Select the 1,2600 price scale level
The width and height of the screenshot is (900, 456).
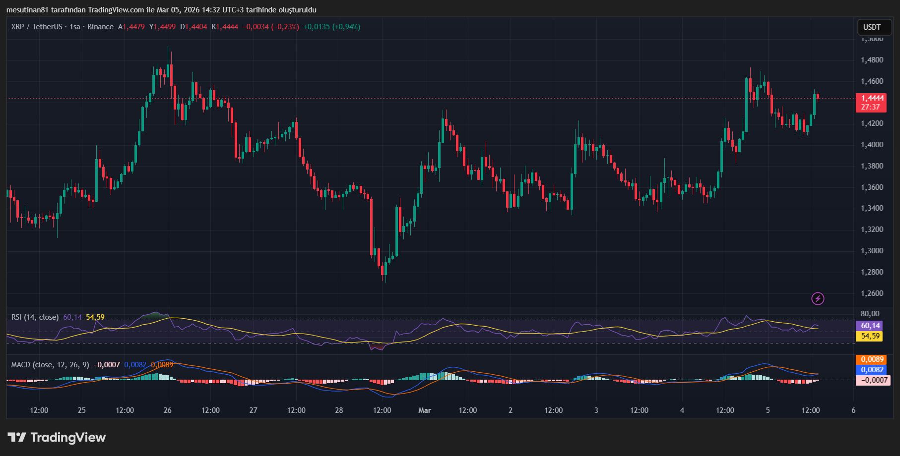(873, 293)
